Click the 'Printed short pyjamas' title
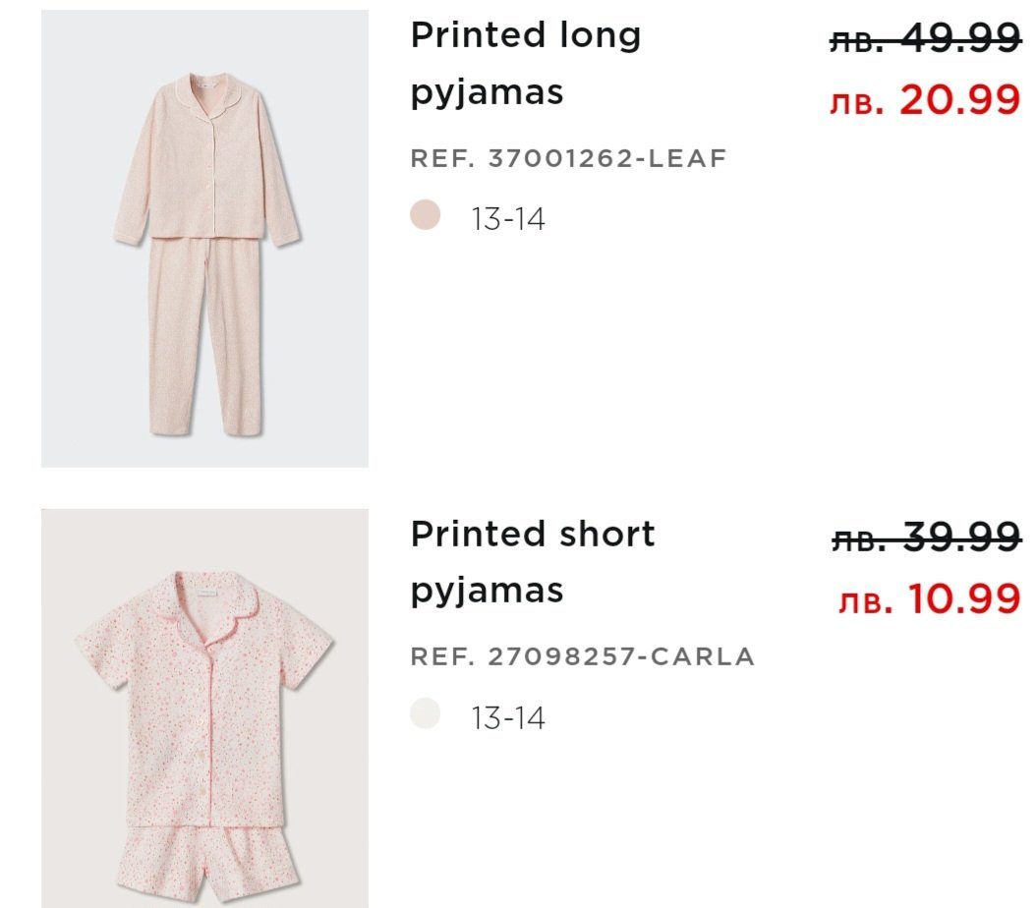Screen dimensions: 1036x908 click(532, 562)
